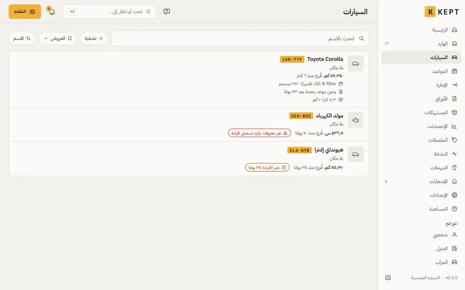The width and height of the screenshot is (465, 290).
Task: Open the Toyota Corolla entry title
Action: coord(325,59)
